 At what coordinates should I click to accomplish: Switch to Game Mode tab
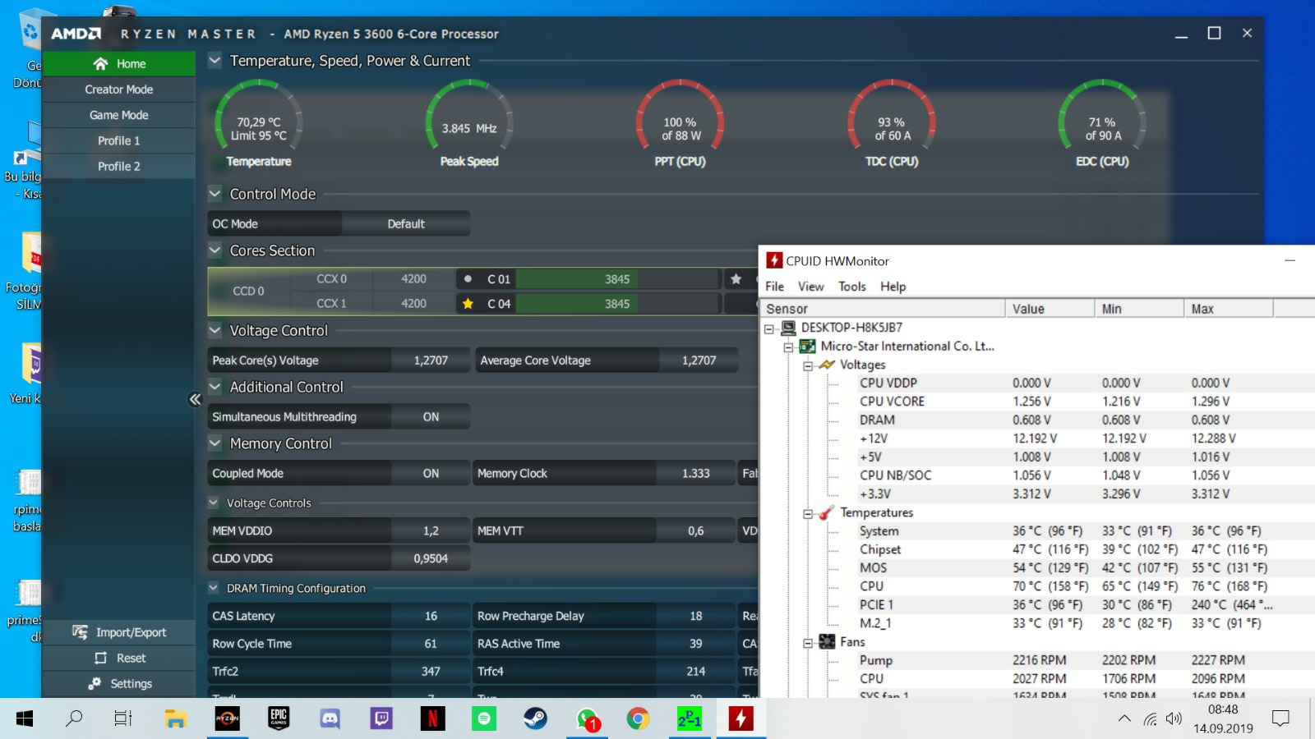[x=119, y=115]
